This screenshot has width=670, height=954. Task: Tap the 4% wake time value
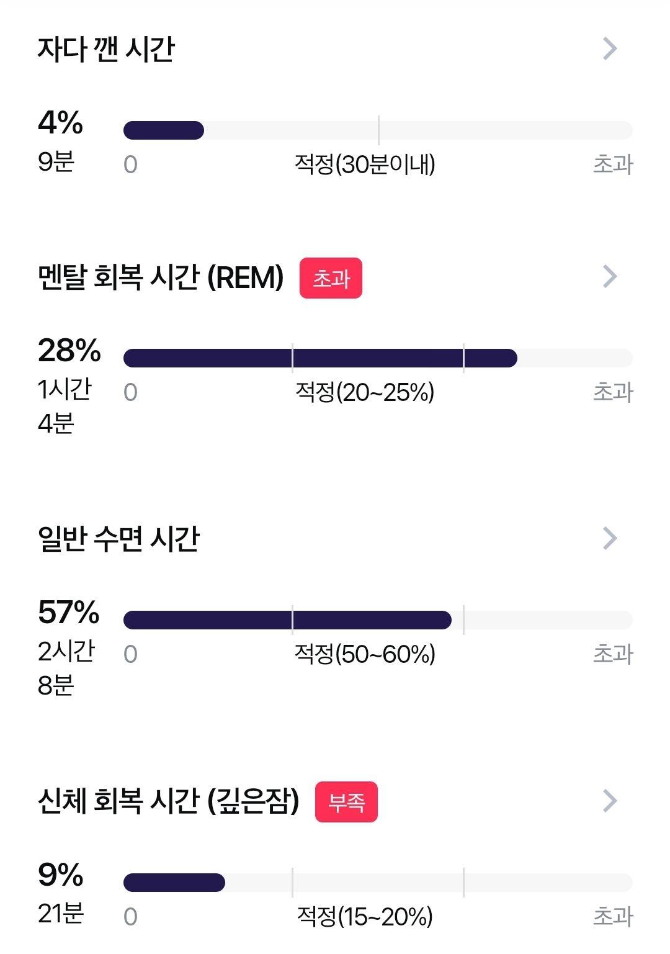(x=60, y=122)
